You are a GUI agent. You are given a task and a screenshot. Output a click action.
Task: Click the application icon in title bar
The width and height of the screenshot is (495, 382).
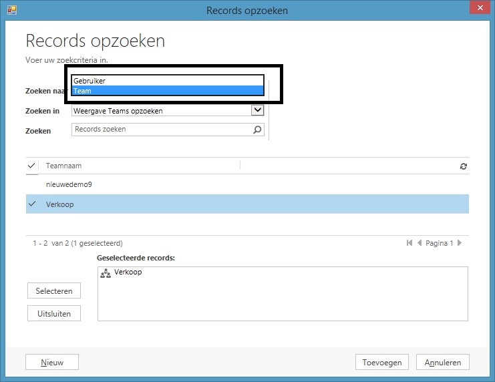[x=11, y=10]
